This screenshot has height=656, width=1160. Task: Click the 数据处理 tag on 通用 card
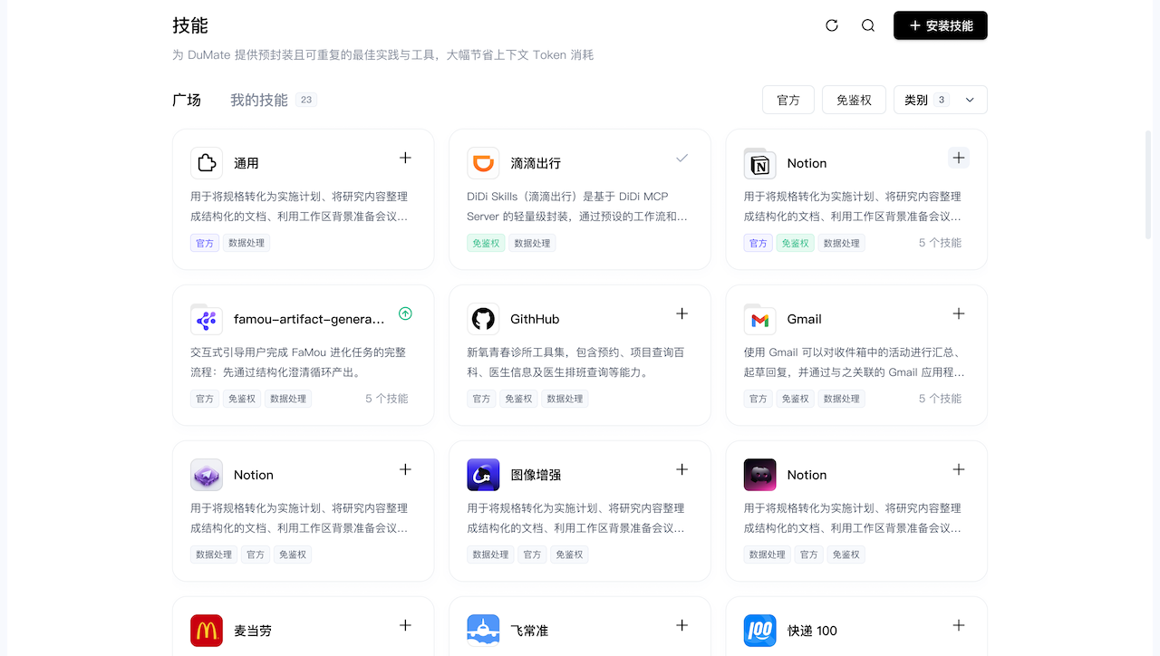pos(246,243)
